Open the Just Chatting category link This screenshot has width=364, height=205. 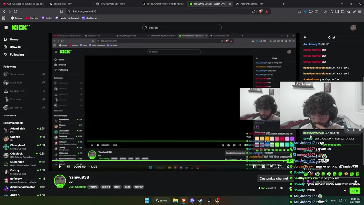(x=77, y=187)
